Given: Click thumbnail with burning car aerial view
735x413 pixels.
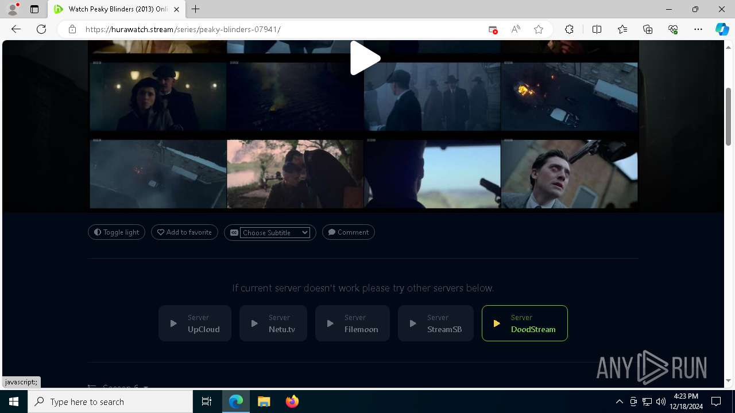Looking at the screenshot, I should [x=569, y=96].
